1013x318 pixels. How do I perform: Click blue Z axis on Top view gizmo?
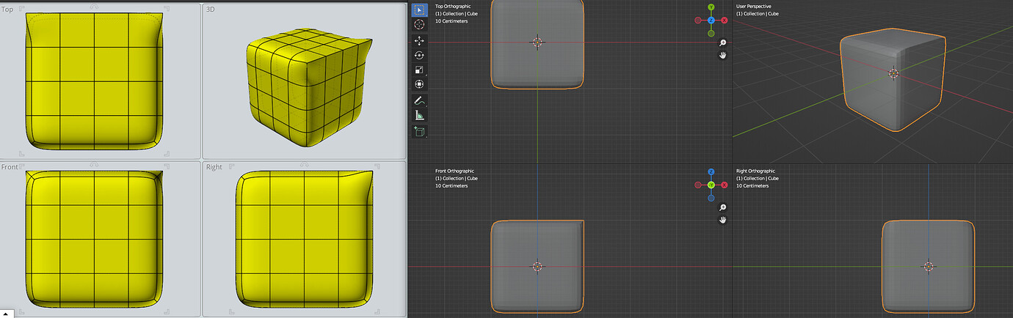(711, 21)
